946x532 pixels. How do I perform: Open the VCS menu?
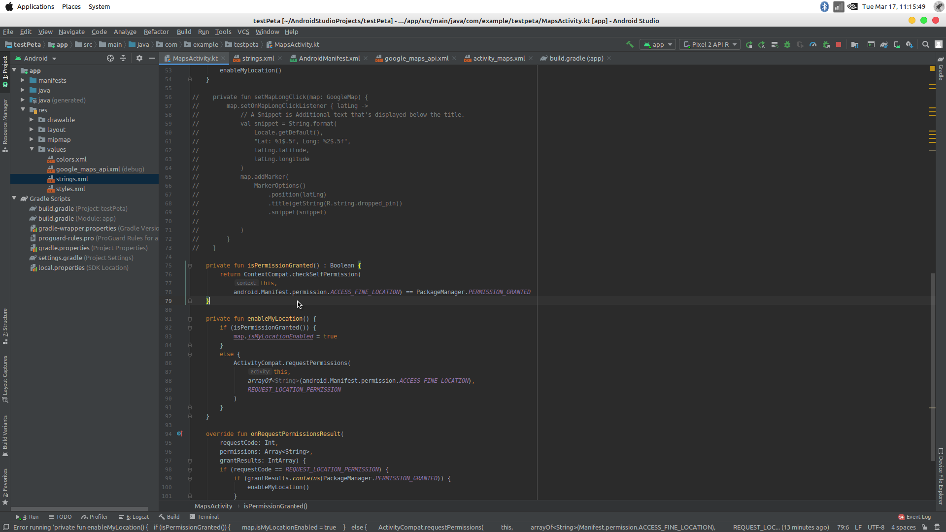tap(243, 32)
